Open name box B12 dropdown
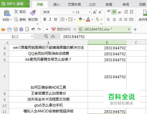This screenshot has height=114, width=147. point(32,37)
